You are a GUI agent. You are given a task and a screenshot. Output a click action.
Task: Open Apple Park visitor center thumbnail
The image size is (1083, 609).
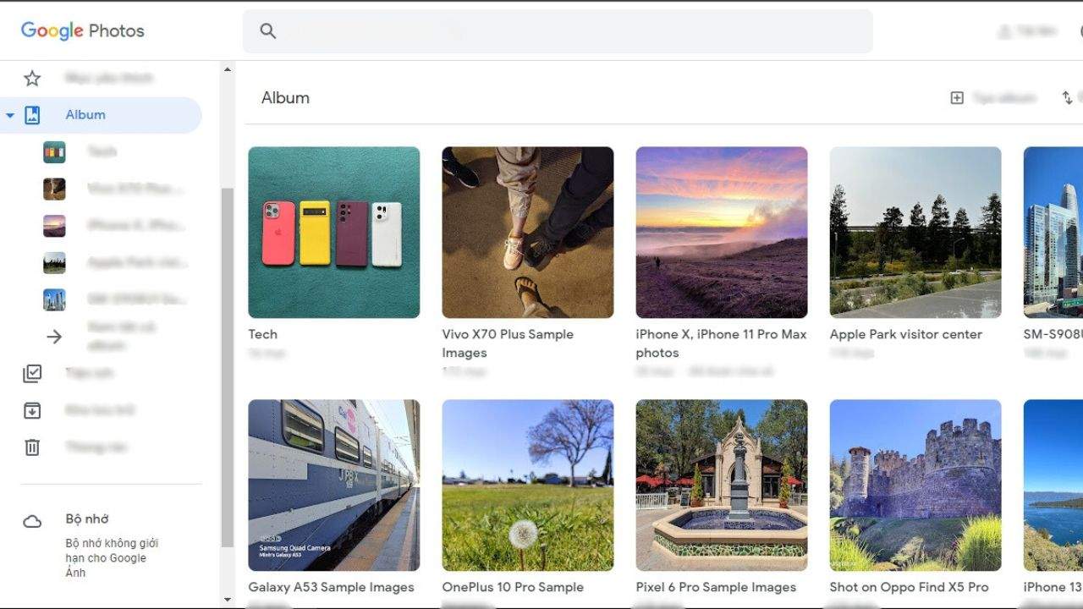[915, 233]
